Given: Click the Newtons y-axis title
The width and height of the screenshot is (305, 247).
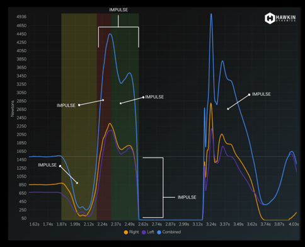Looking at the screenshot, I should [x=13, y=108].
